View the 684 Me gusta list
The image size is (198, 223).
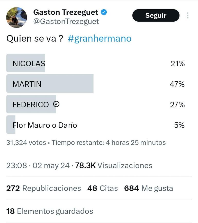coord(149,188)
